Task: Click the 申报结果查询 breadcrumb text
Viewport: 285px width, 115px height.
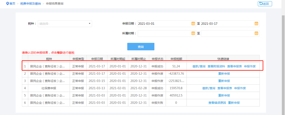Action: (x=55, y=4)
